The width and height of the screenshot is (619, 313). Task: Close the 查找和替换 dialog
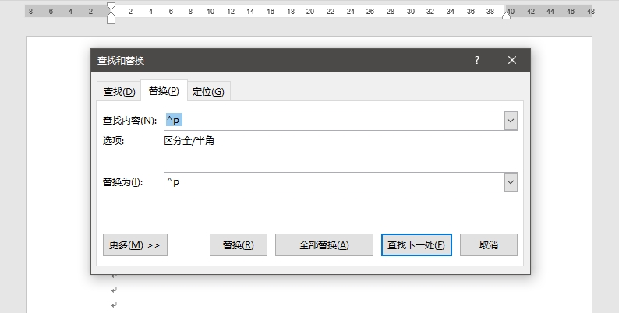coord(512,61)
